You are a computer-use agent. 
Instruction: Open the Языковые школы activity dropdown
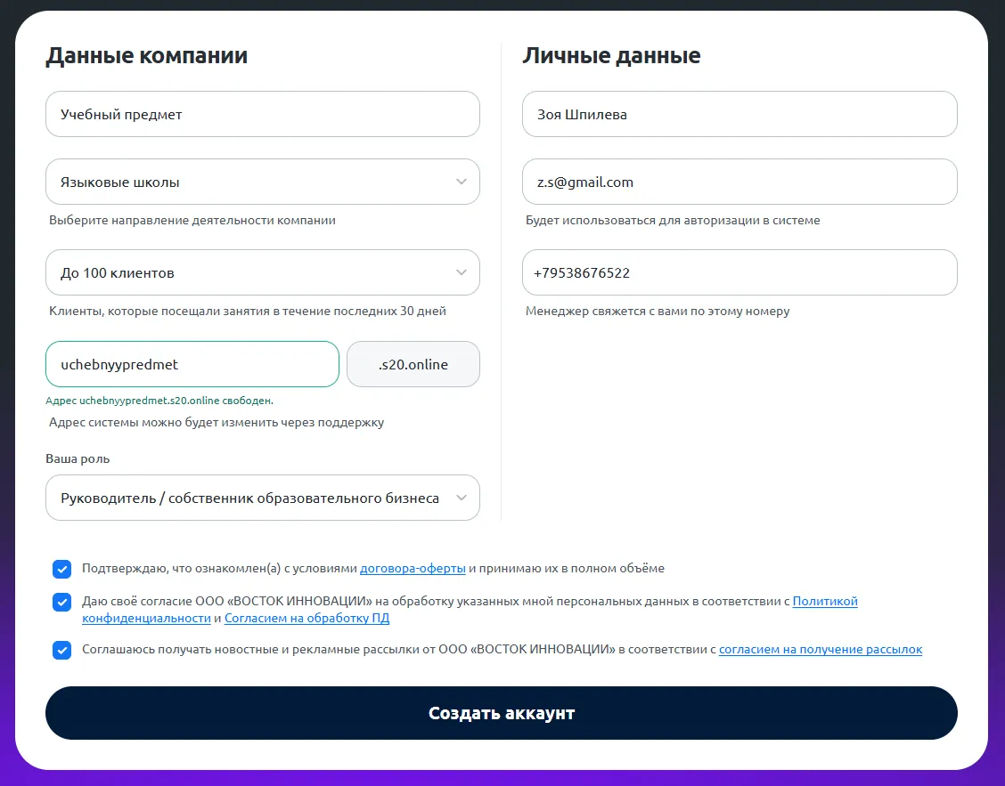coord(263,182)
